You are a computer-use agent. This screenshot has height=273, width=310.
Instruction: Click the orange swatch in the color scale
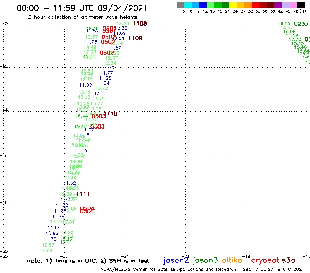(248, 5)
